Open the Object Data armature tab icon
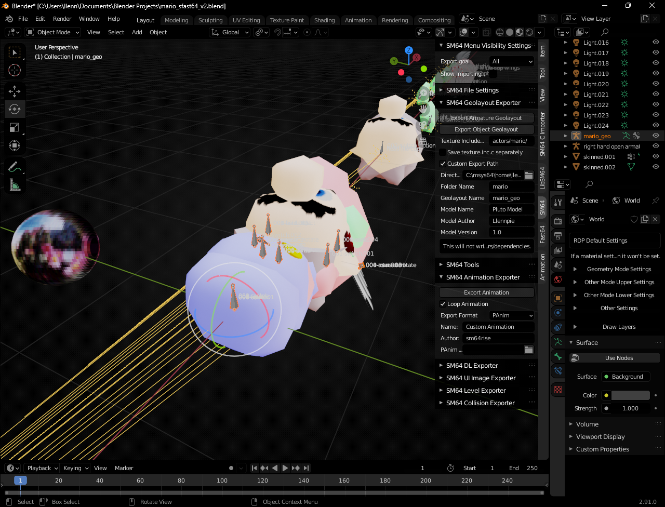The width and height of the screenshot is (665, 507). (x=558, y=342)
